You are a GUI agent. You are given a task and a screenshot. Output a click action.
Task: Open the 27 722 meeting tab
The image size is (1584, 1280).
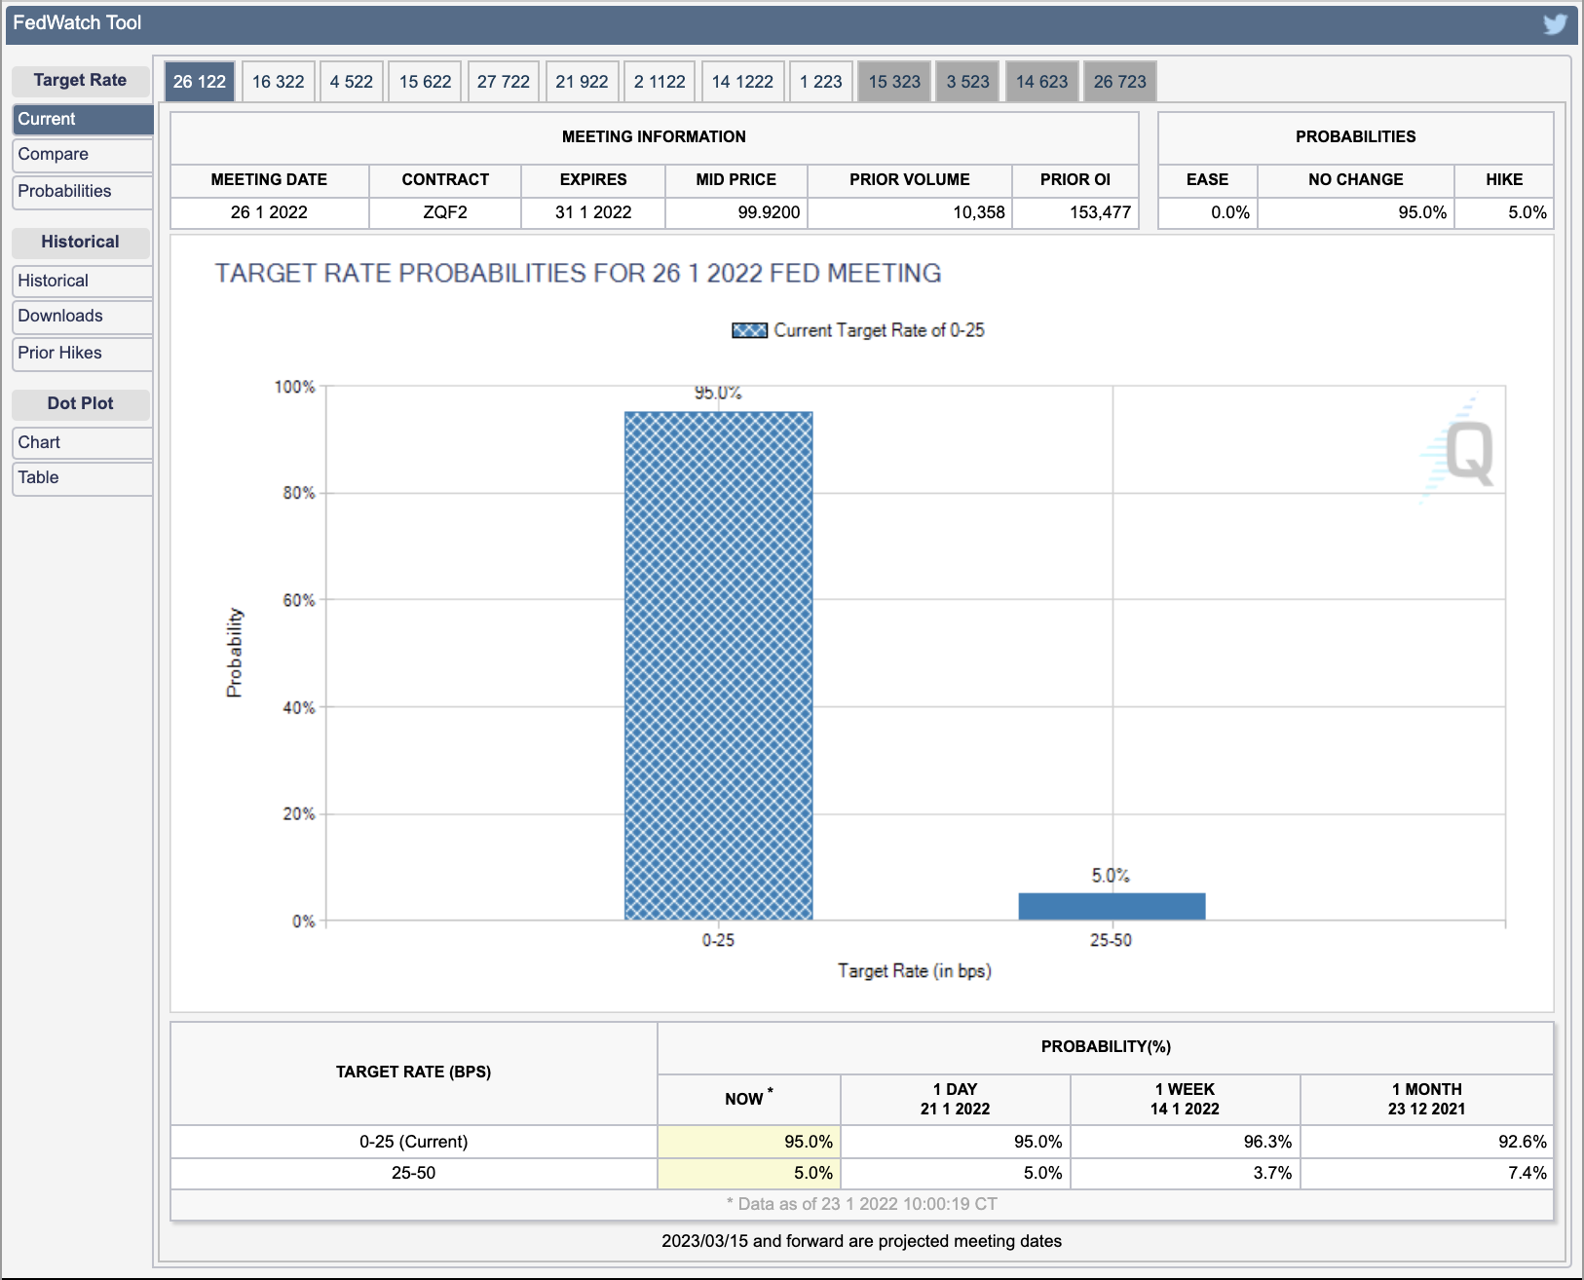pyautogui.click(x=504, y=82)
